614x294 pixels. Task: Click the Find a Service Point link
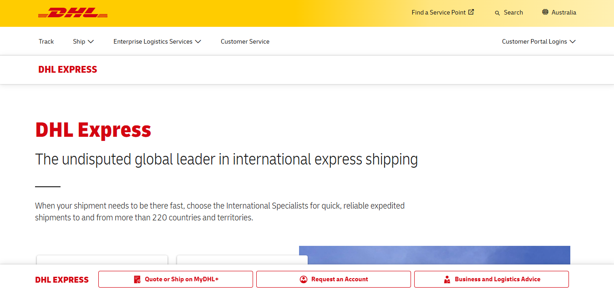439,12
